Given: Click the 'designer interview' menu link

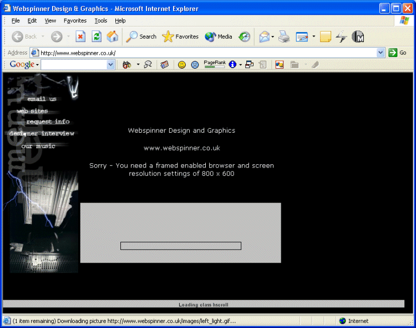Looking at the screenshot, I should click(x=42, y=134).
